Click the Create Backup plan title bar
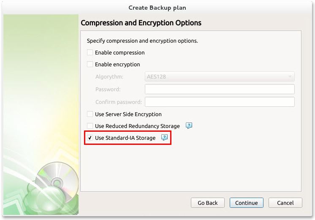The height and width of the screenshot is (220, 315). point(157,8)
